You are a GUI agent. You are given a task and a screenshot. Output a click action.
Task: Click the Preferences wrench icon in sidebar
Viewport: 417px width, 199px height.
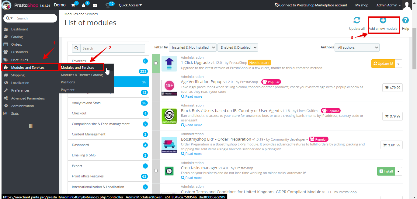pos(6,90)
